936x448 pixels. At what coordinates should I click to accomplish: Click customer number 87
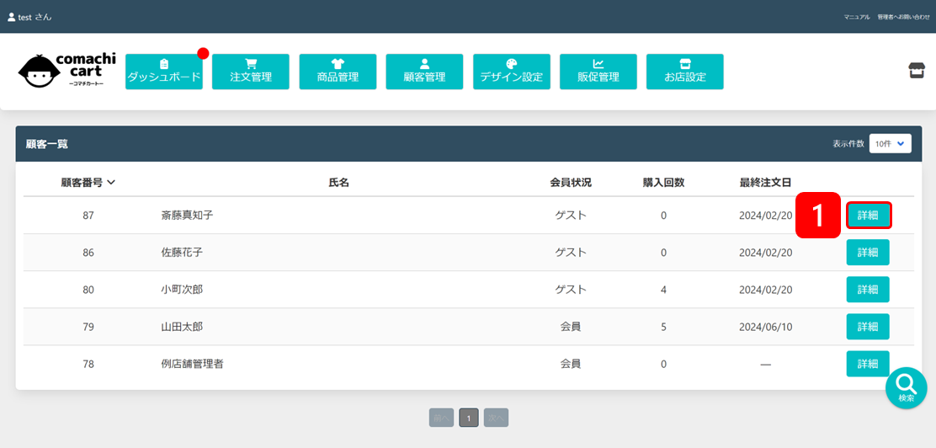[x=88, y=215]
